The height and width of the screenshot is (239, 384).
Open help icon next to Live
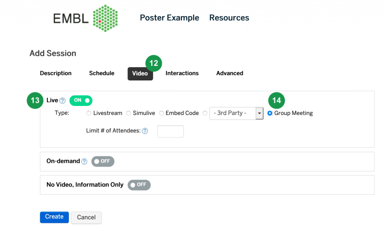(x=63, y=101)
